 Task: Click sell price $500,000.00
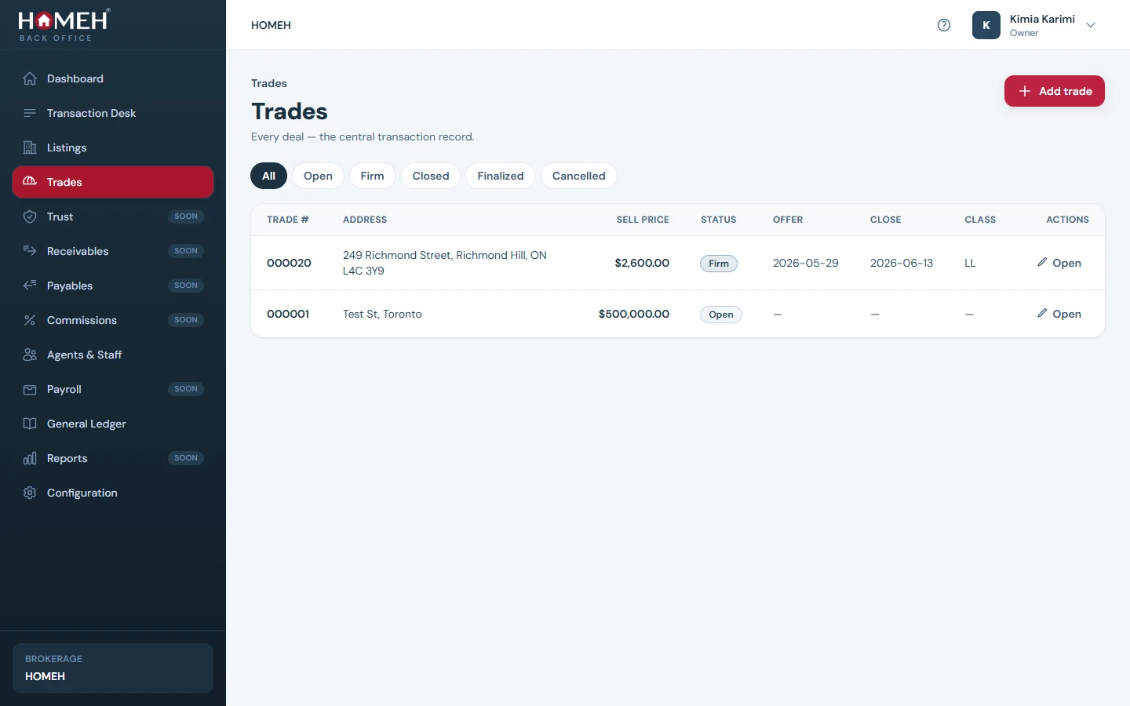(634, 314)
